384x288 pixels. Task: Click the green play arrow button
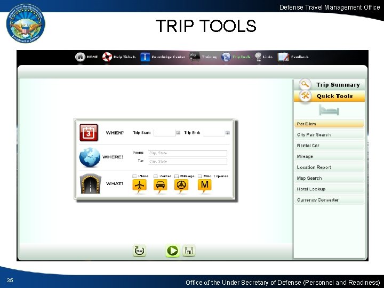pyautogui.click(x=173, y=251)
